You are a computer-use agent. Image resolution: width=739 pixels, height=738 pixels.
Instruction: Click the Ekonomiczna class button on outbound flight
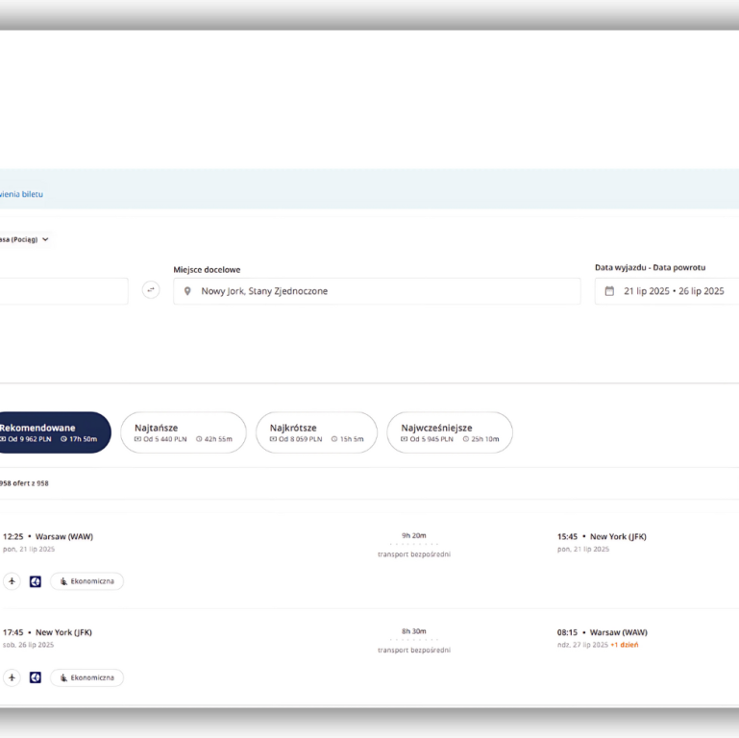click(x=87, y=581)
